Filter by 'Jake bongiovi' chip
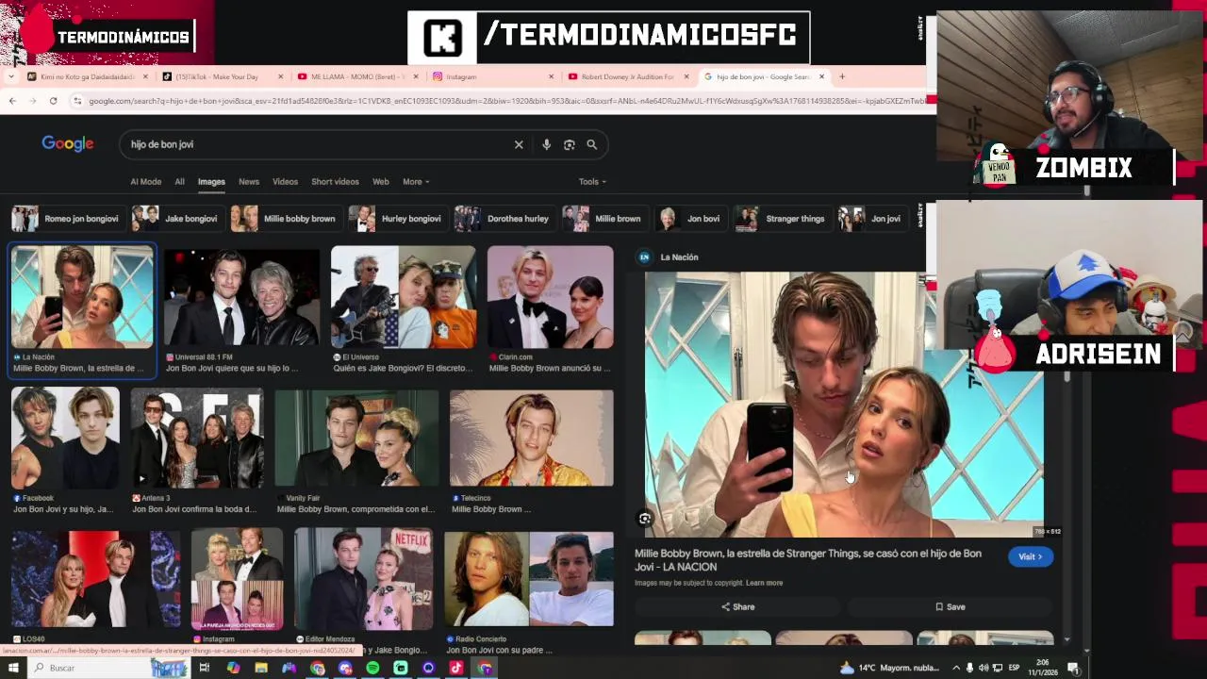Screen dimensions: 1207x679 coord(175,219)
